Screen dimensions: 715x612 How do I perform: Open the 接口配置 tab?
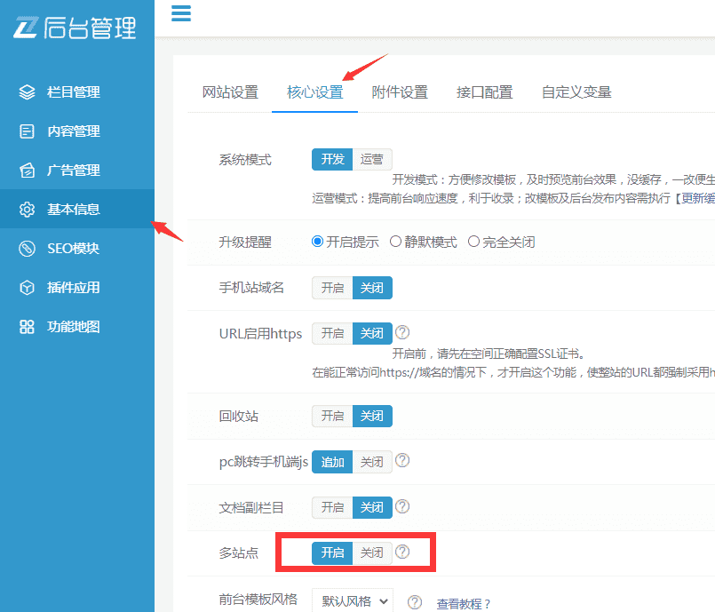click(485, 91)
